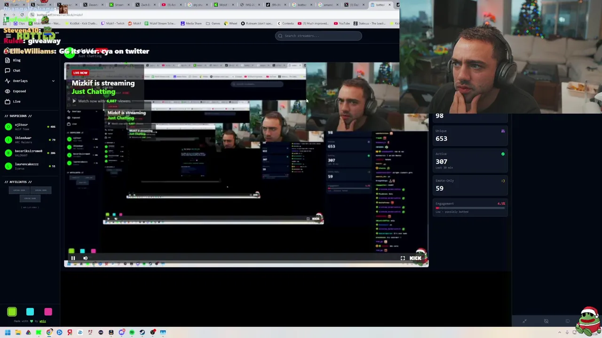Click the LIVE NOW badge
The height and width of the screenshot is (338, 602).
[80, 73]
